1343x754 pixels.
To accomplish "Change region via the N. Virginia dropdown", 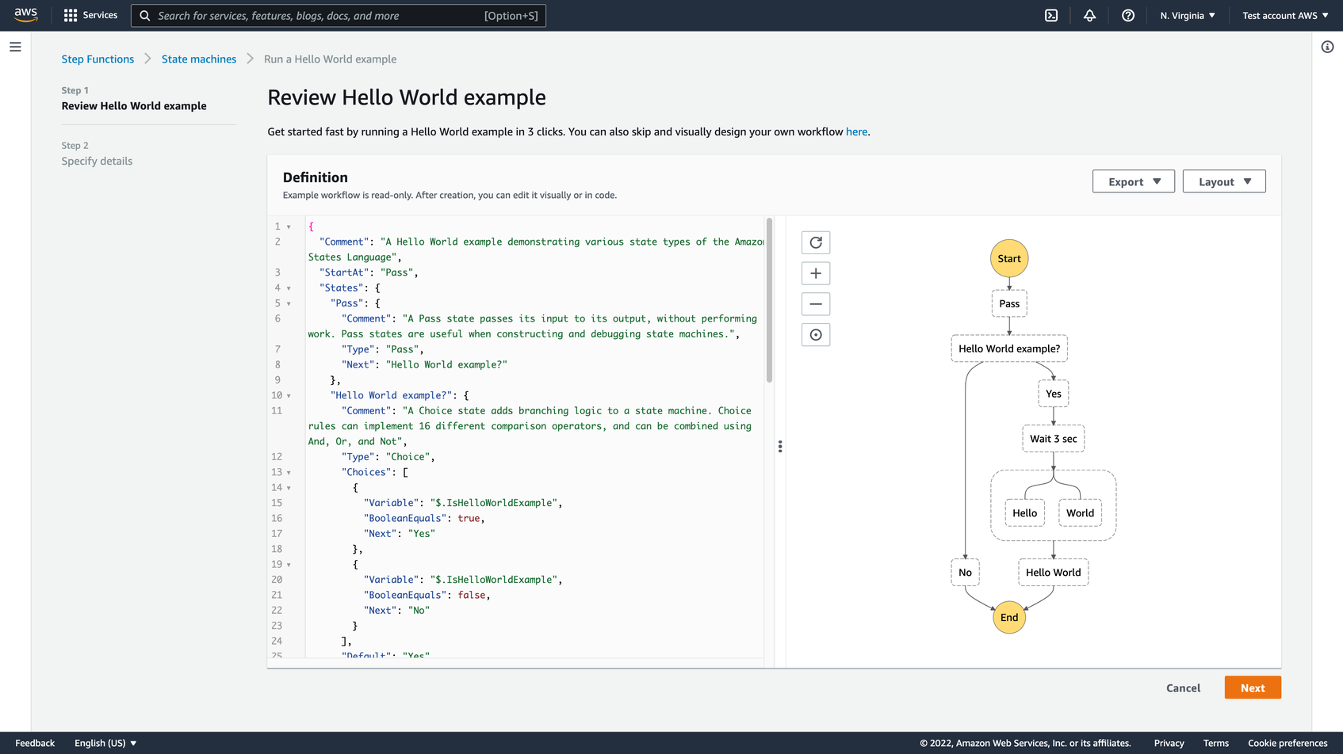I will (1187, 15).
